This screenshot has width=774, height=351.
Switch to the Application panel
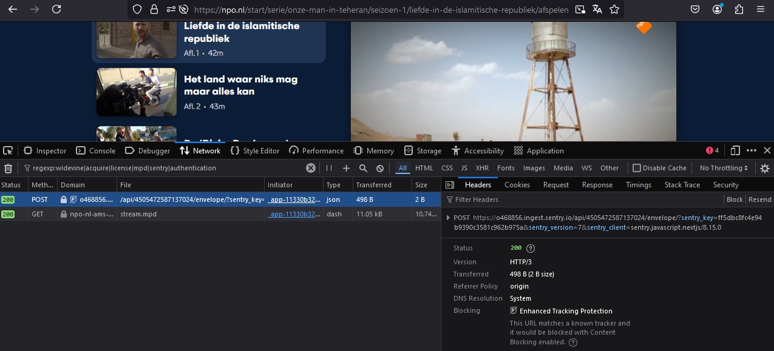(x=539, y=150)
